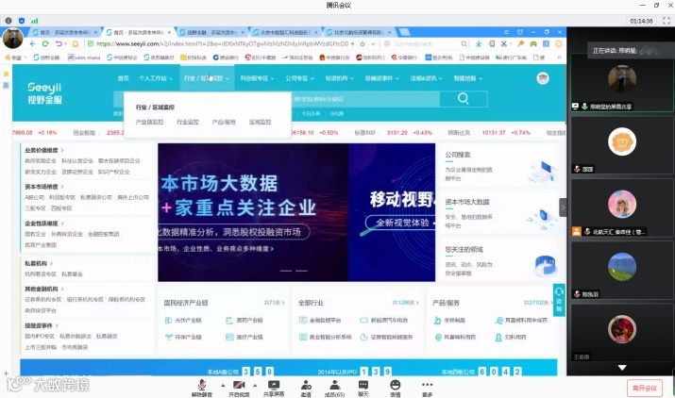Select 产品/服务 in dropdown submenu
The width and height of the screenshot is (675, 398).
(224, 123)
